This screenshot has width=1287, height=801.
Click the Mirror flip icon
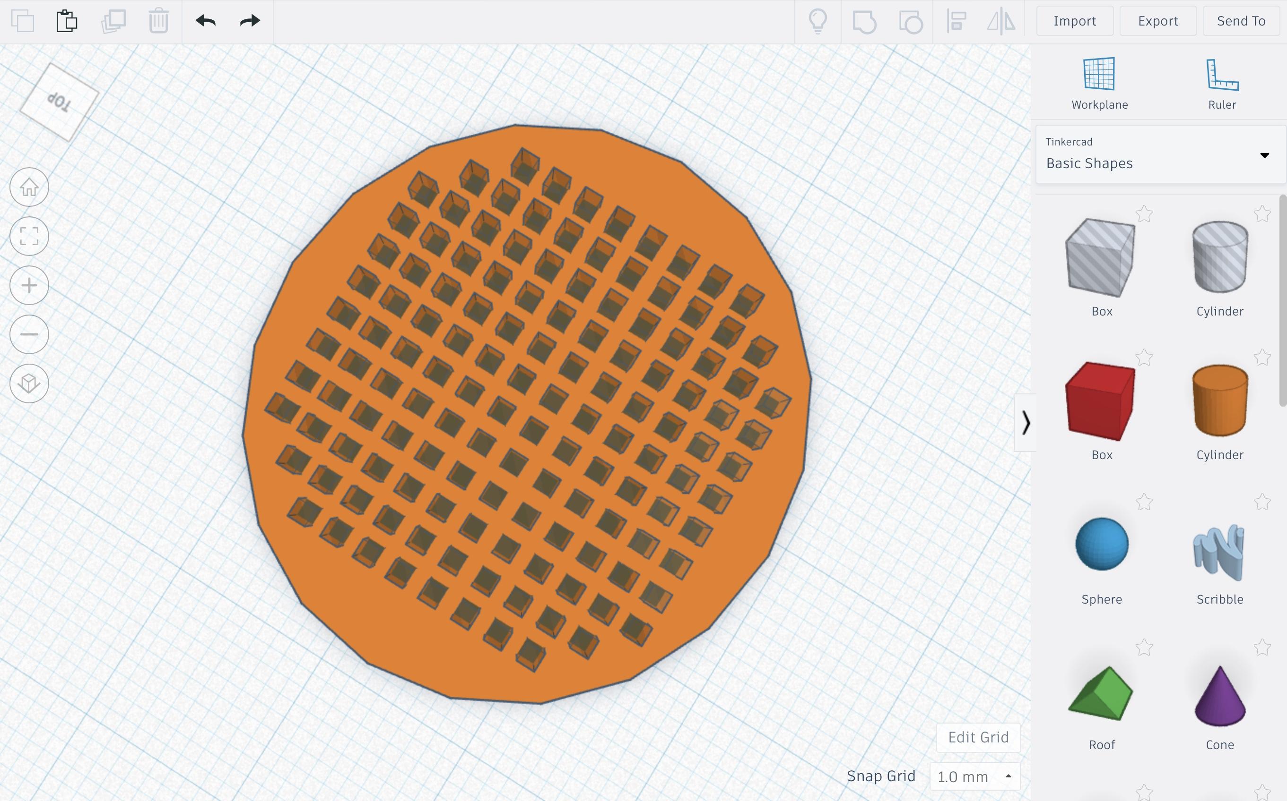point(1001,22)
